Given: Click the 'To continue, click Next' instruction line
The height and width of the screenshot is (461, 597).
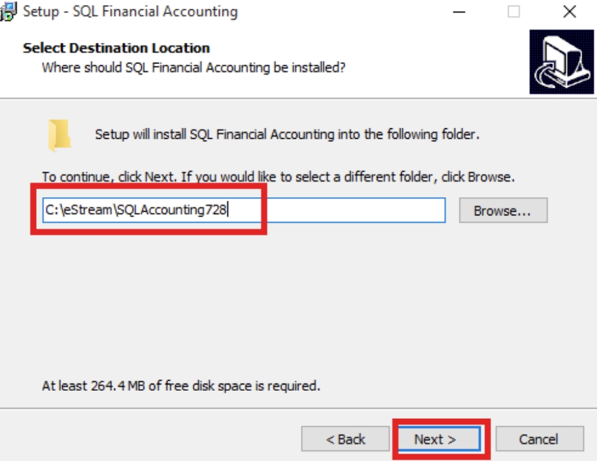Looking at the screenshot, I should 278,177.
